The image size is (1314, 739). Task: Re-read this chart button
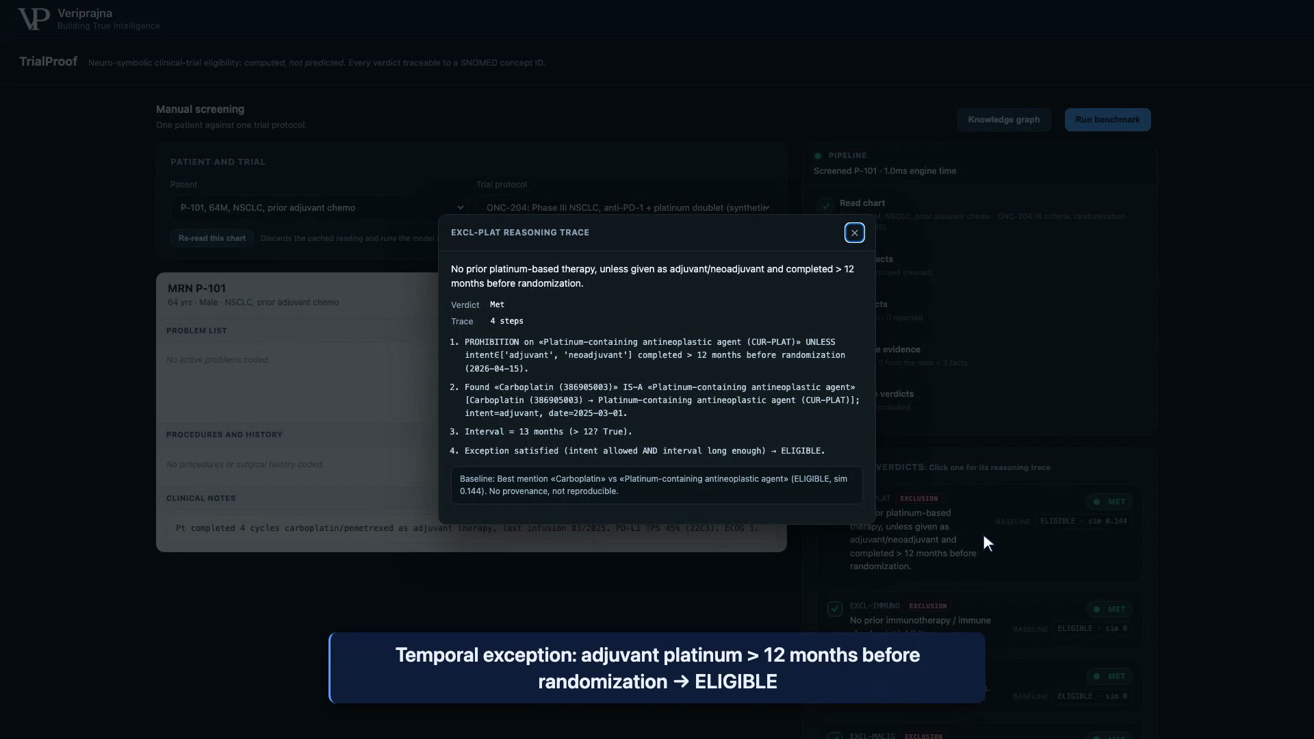[211, 238]
